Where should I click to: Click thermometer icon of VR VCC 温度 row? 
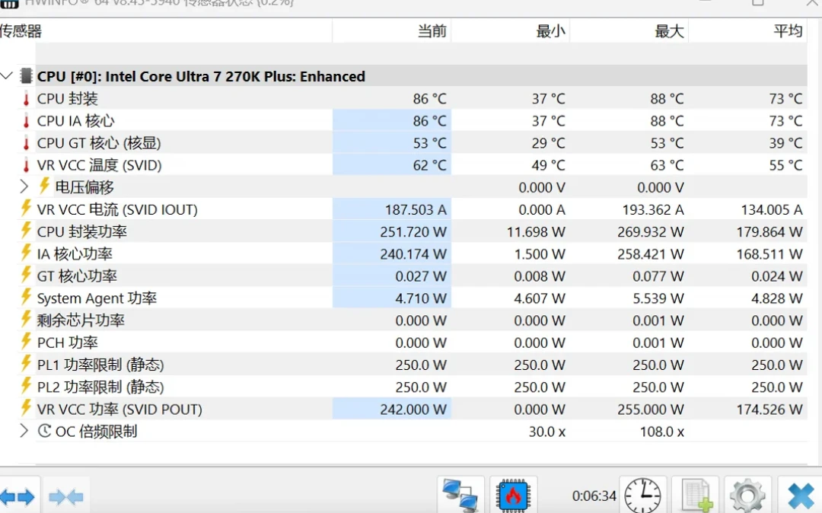[26, 165]
